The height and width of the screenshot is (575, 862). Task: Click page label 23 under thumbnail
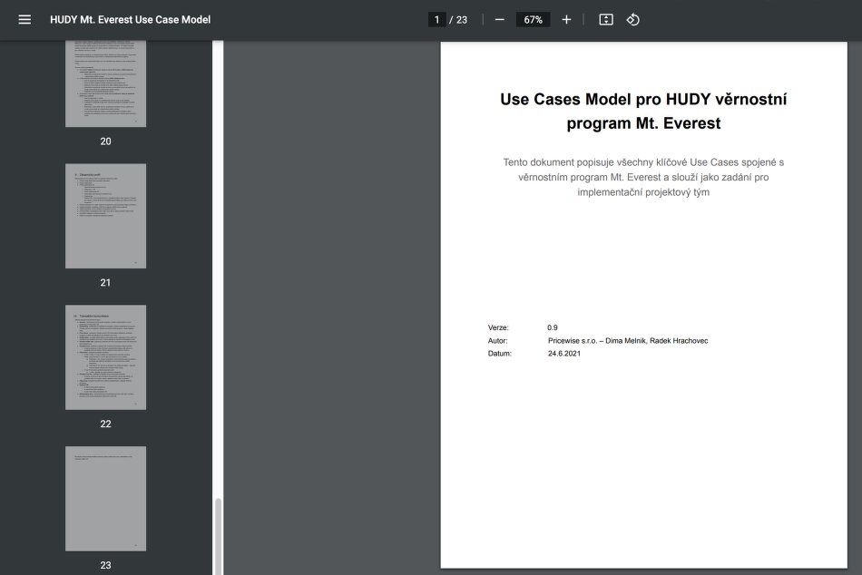(105, 565)
